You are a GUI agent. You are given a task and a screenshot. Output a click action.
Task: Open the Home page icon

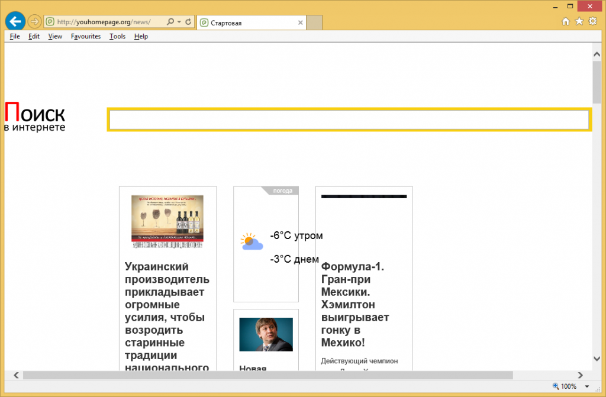566,22
